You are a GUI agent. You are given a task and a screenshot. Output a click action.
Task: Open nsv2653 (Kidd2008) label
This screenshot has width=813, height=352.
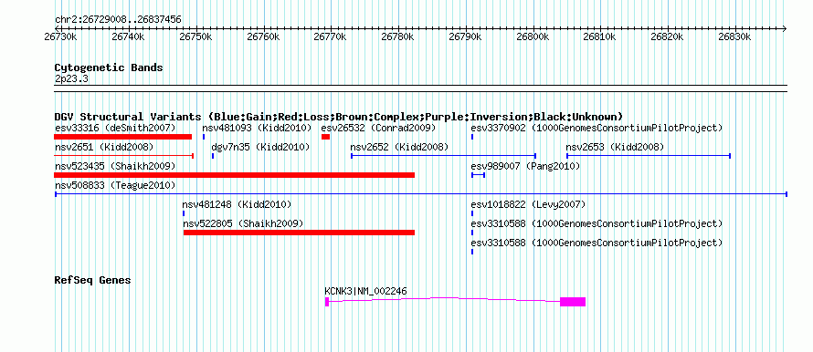[x=615, y=147]
